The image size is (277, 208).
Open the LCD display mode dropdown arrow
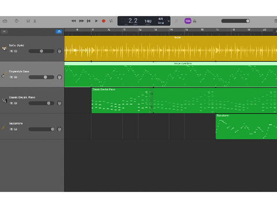click(x=169, y=21)
